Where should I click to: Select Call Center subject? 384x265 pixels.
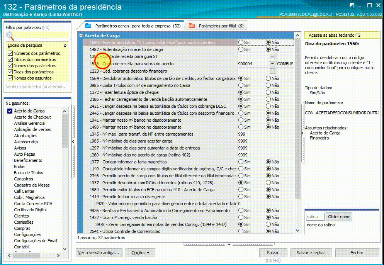coord(24,191)
